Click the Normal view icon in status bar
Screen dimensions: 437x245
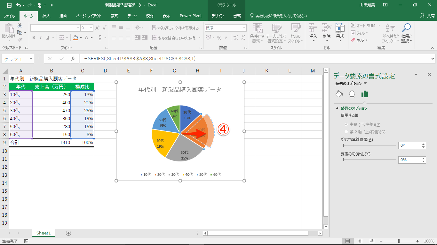click(x=348, y=241)
